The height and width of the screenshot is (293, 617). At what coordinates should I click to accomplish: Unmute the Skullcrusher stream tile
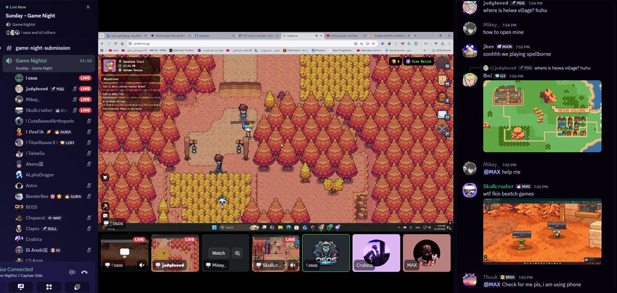tap(293, 265)
